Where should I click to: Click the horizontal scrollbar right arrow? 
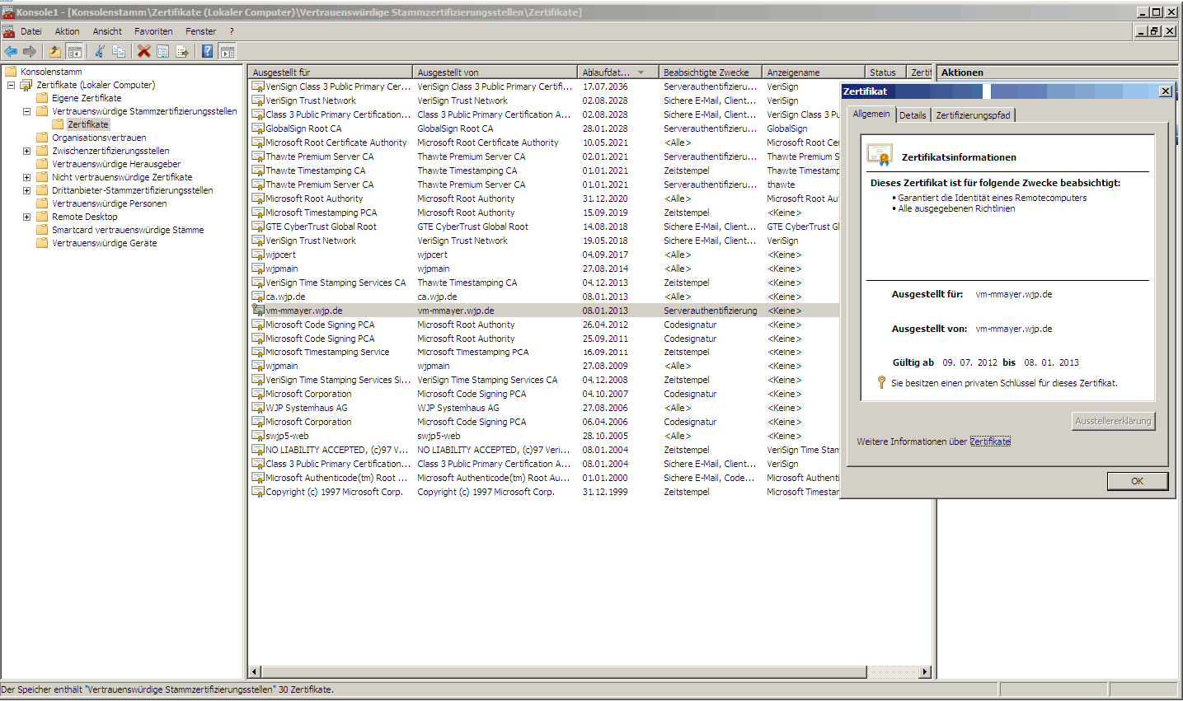click(x=925, y=672)
